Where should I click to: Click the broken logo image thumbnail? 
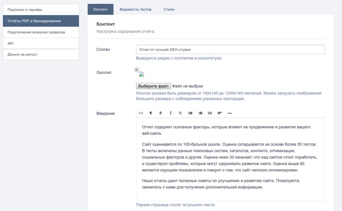click(x=142, y=74)
